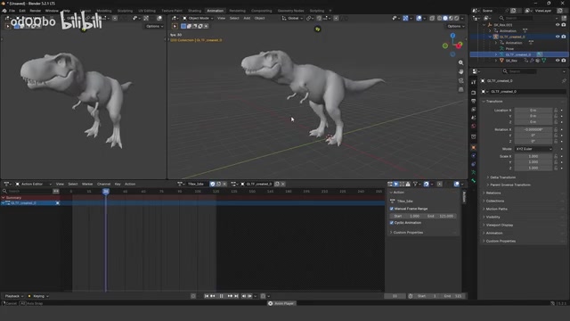Hide selected GLTF_created_0 object via eye icon

(558, 37)
